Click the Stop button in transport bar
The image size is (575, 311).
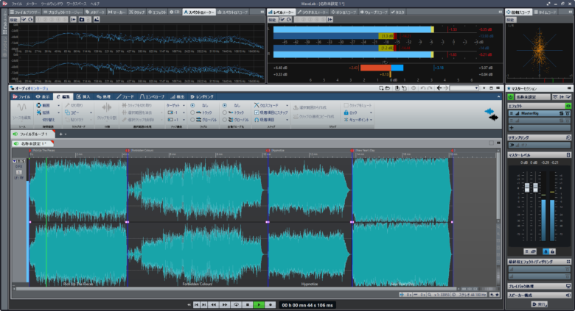[x=248, y=304]
